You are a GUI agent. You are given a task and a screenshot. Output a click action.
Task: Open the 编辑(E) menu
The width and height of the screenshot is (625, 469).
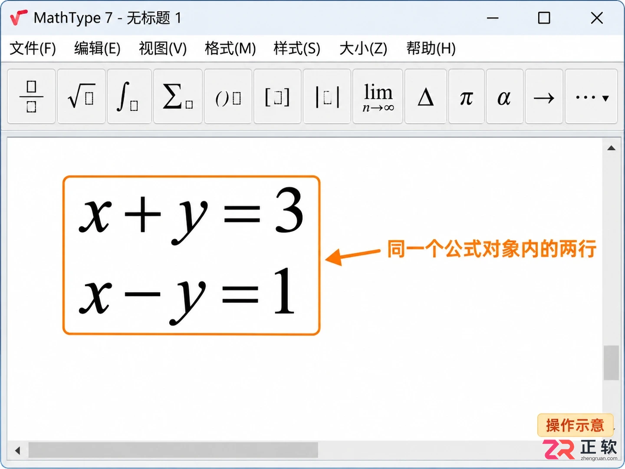coord(97,48)
